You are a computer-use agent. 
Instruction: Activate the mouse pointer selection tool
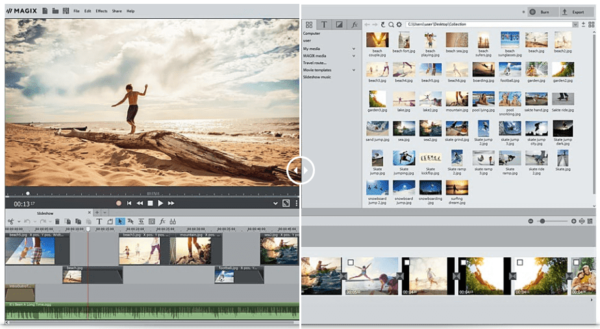[119, 221]
